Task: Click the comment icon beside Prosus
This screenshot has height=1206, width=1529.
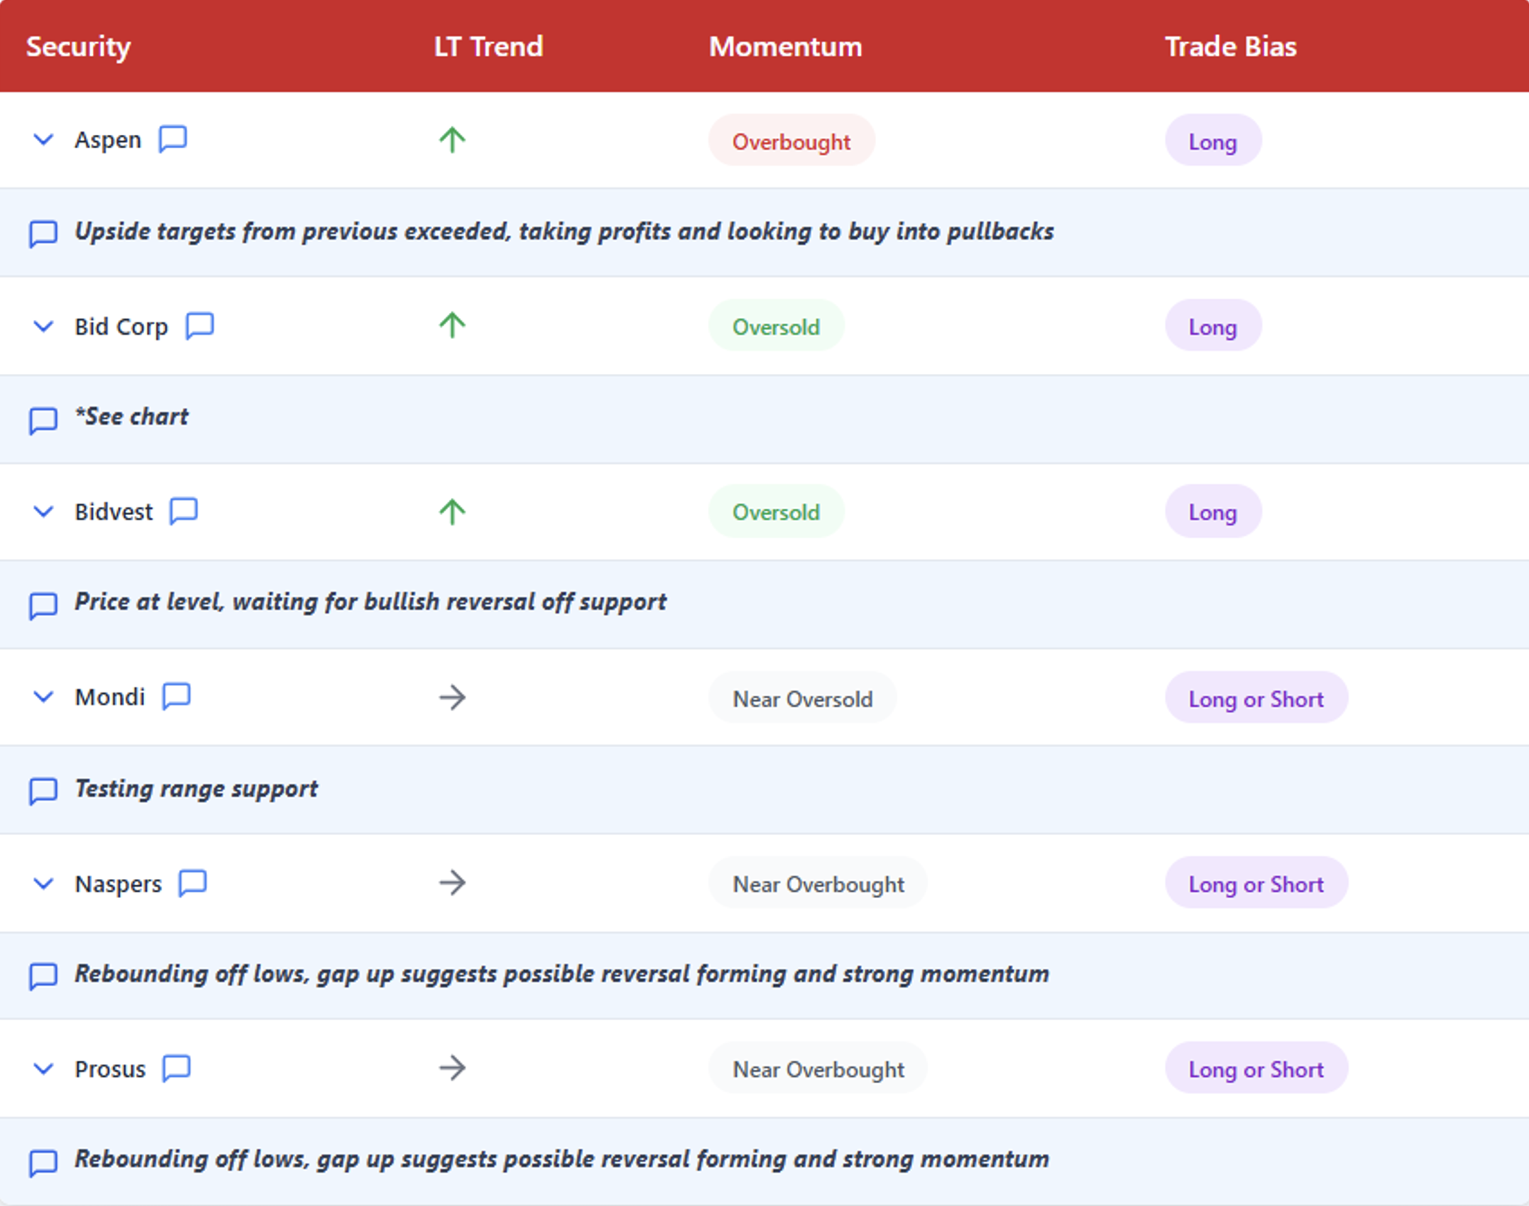Action: 176,1068
